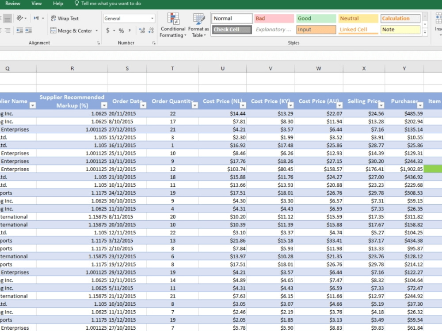
Task: Open the View ribbon tab
Action: click(36, 4)
